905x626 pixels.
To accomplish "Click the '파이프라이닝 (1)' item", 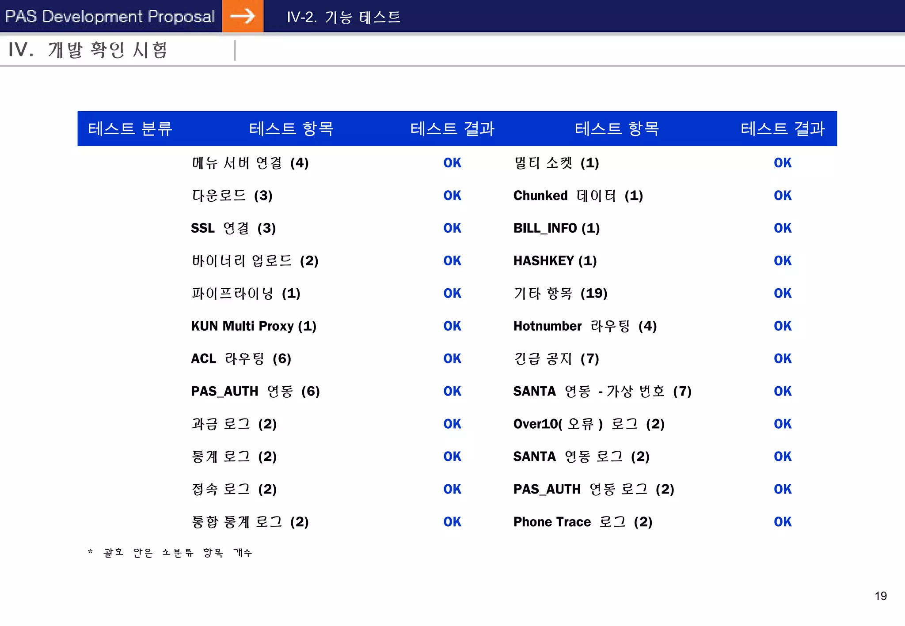I will [246, 294].
